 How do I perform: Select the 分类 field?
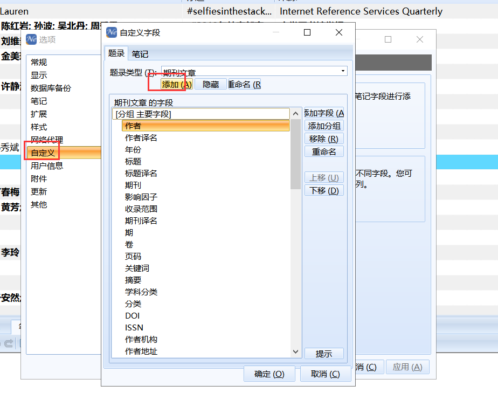(133, 304)
